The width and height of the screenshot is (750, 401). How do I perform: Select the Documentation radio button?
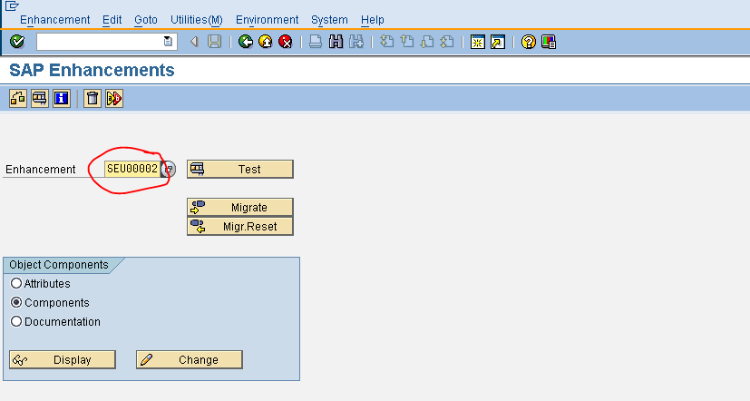16,322
